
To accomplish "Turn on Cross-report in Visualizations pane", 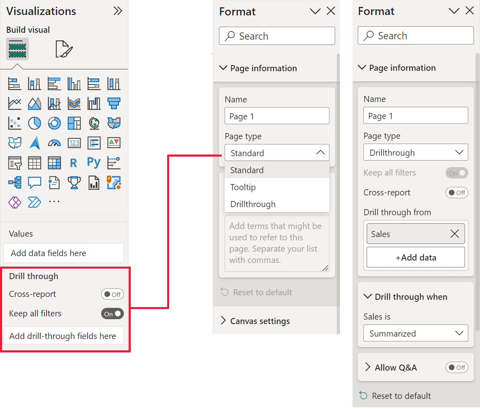I will [x=112, y=295].
